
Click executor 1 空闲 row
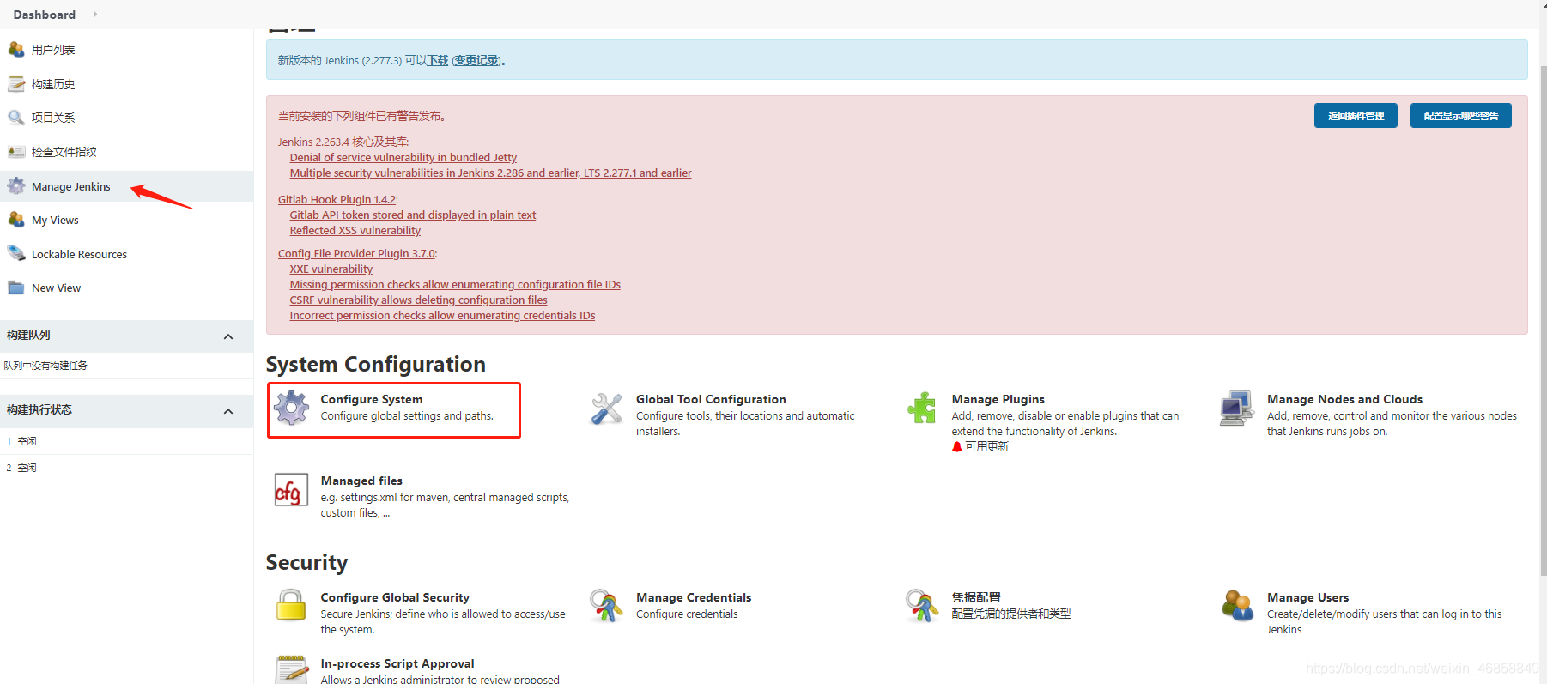point(126,441)
